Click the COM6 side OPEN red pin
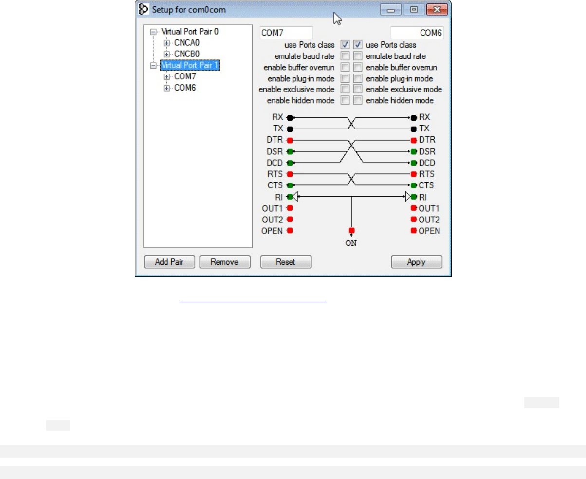This screenshot has height=479, width=586. point(414,231)
